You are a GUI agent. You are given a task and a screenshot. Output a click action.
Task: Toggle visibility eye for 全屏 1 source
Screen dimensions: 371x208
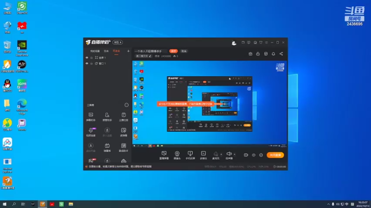[87, 57]
